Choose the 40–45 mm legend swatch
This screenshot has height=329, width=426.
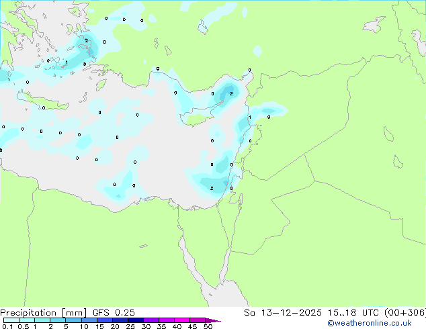(182, 320)
